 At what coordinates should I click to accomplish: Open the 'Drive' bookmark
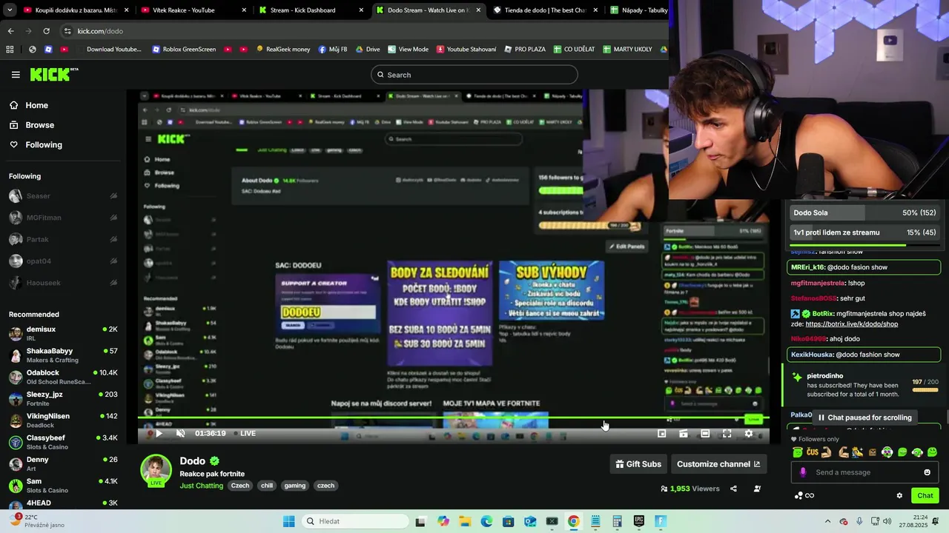[x=367, y=50]
